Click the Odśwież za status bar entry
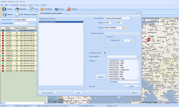Image resolution: width=179 pixels, height=107 pixels. tap(112, 106)
